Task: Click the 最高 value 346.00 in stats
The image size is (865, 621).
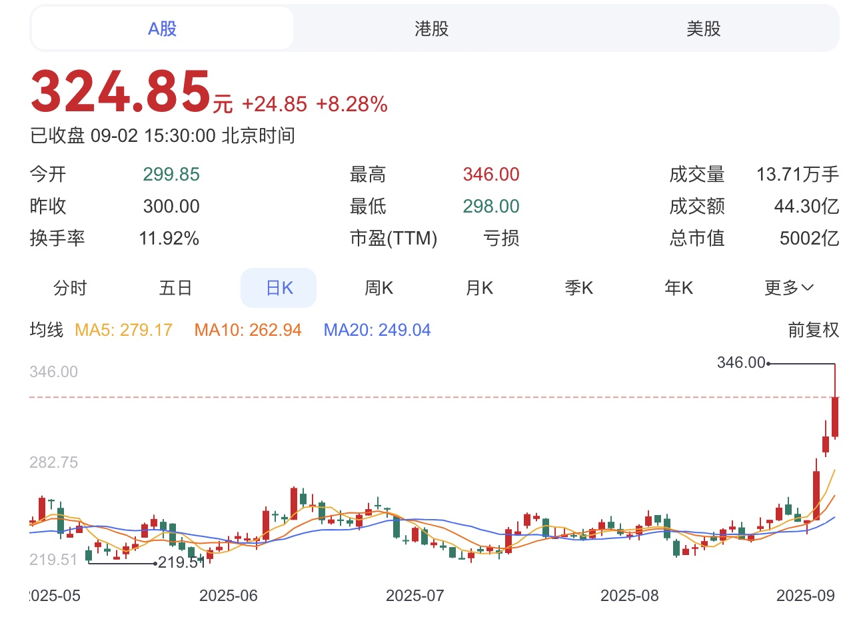Action: click(491, 175)
